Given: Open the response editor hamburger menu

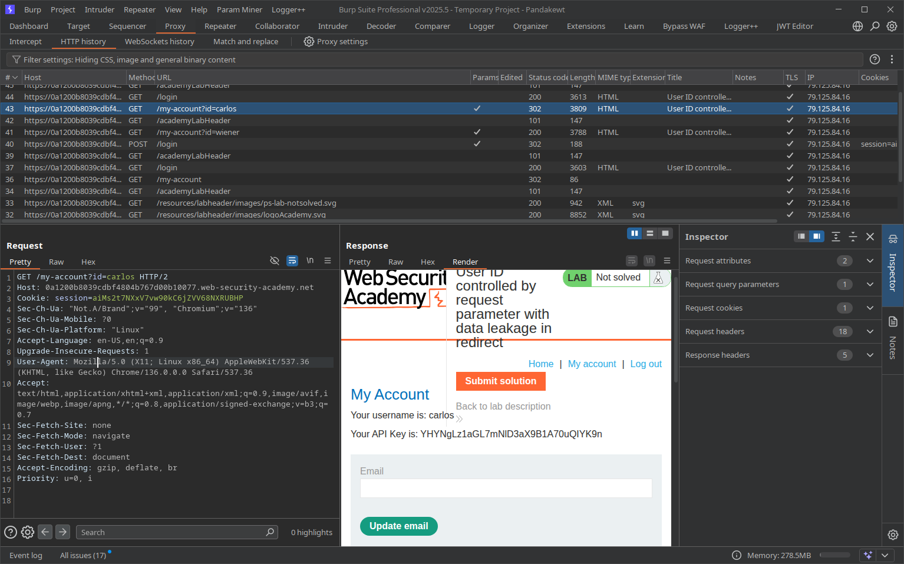Looking at the screenshot, I should (667, 260).
